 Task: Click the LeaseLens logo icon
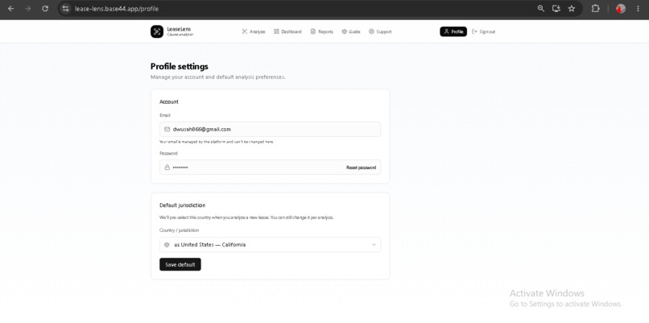[157, 31]
